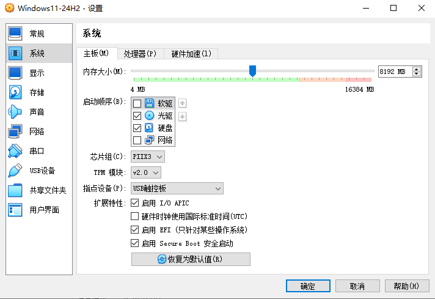Click VirtualBox app icon in title bar
435x299 pixels.
tap(9, 8)
